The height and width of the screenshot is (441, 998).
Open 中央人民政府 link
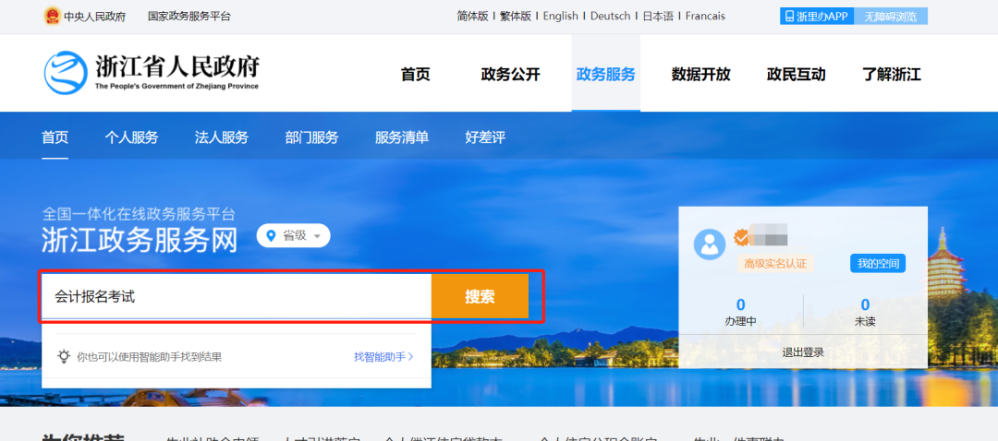(94, 17)
